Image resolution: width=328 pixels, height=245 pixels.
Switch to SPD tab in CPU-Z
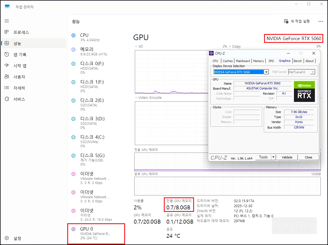(271, 61)
